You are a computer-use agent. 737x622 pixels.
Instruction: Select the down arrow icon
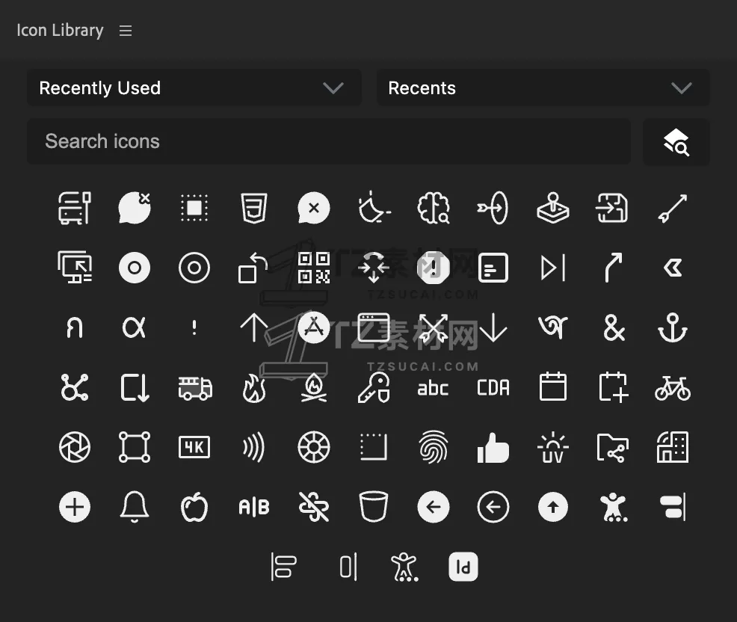[493, 327]
